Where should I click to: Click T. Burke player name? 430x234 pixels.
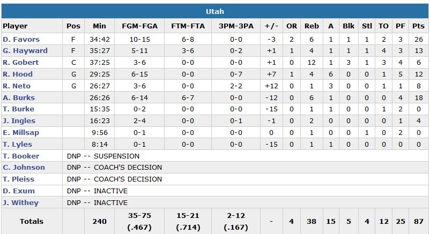[x=19, y=109]
